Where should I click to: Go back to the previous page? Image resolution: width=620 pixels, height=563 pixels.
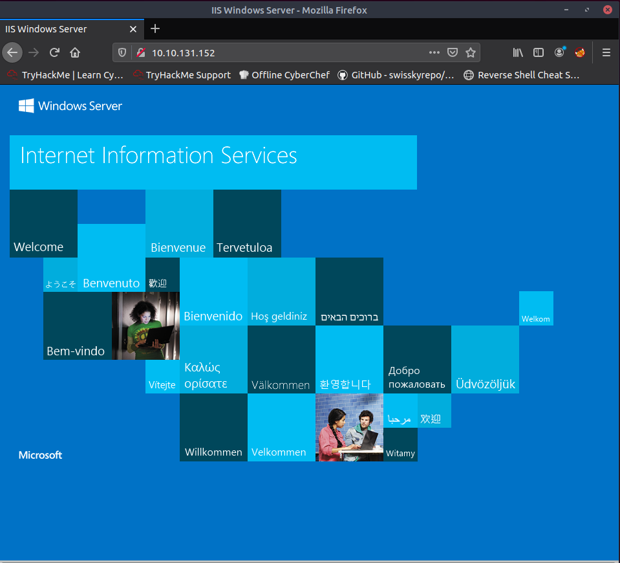pos(12,52)
